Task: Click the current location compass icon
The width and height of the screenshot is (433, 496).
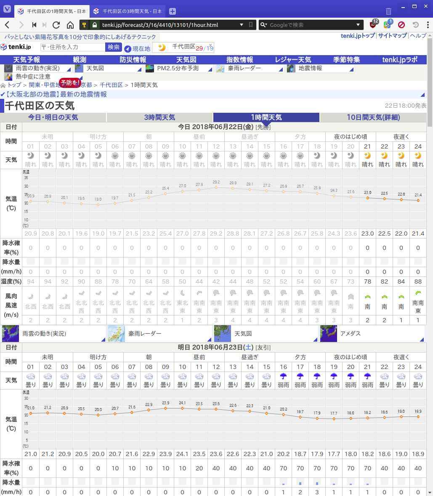Action: (x=128, y=49)
